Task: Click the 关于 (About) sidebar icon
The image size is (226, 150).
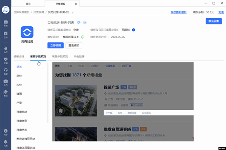Action: [x=5, y=132]
